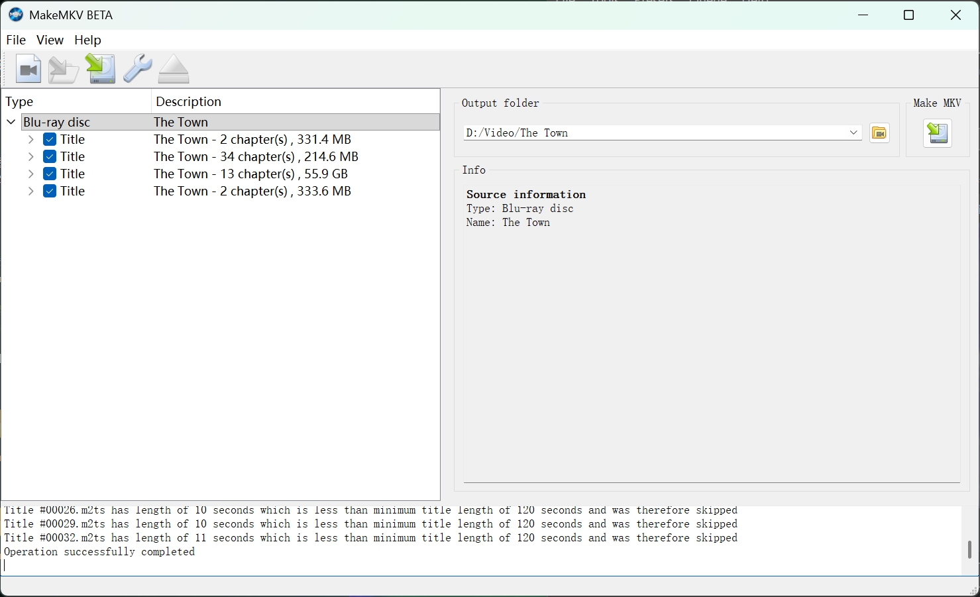Uncheck the 55.9 GB title checkbox
The width and height of the screenshot is (980, 597).
[x=50, y=174]
